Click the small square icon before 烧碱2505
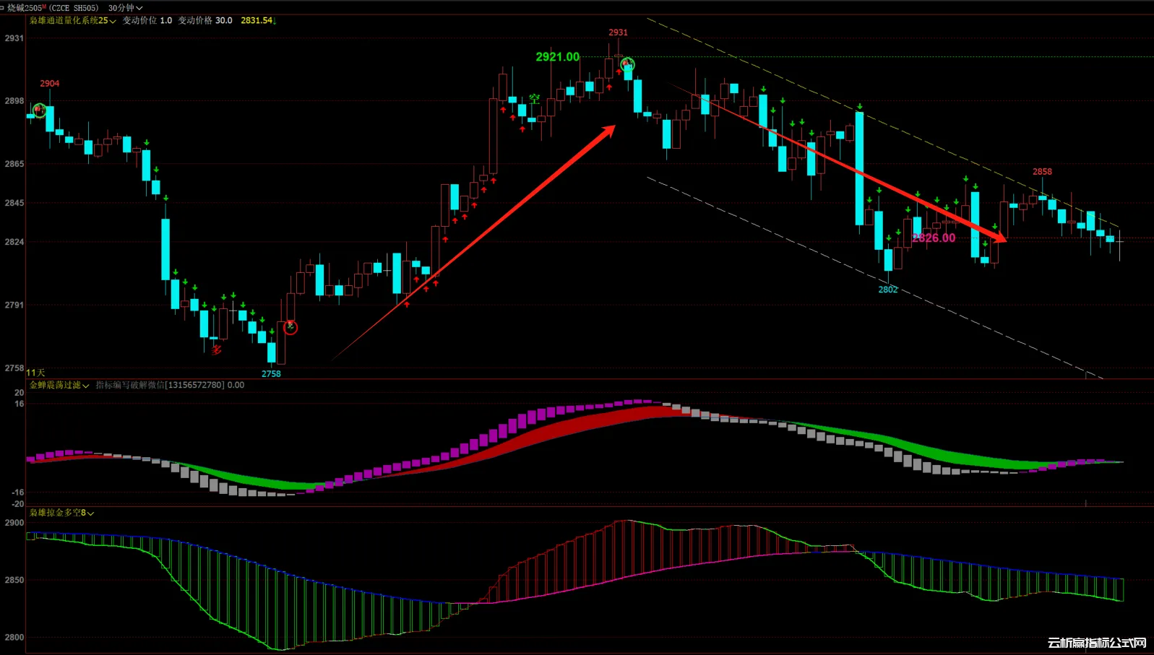Viewport: 1154px width, 655px height. click(x=2, y=8)
